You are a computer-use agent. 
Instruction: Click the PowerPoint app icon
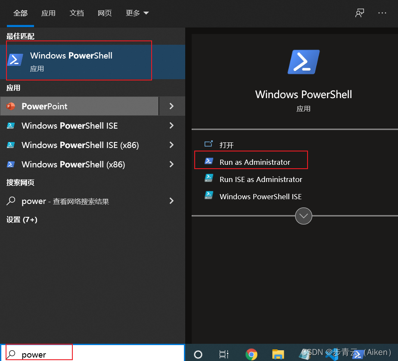pyautogui.click(x=11, y=106)
